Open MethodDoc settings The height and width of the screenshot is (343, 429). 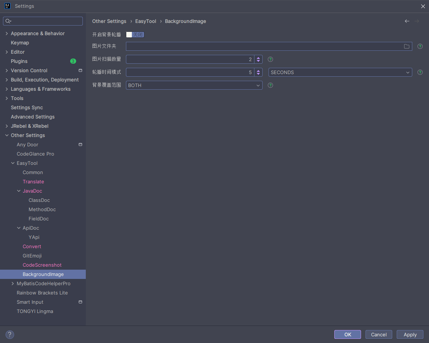click(42, 210)
